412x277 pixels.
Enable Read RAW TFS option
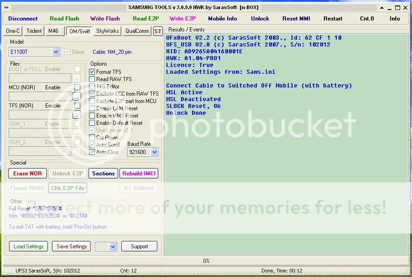tap(92, 79)
